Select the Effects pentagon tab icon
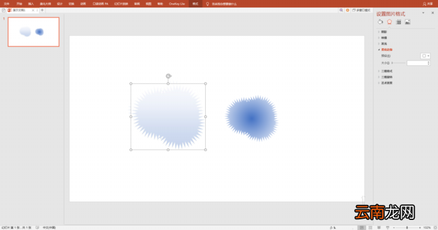The height and width of the screenshot is (230, 438). (x=389, y=22)
